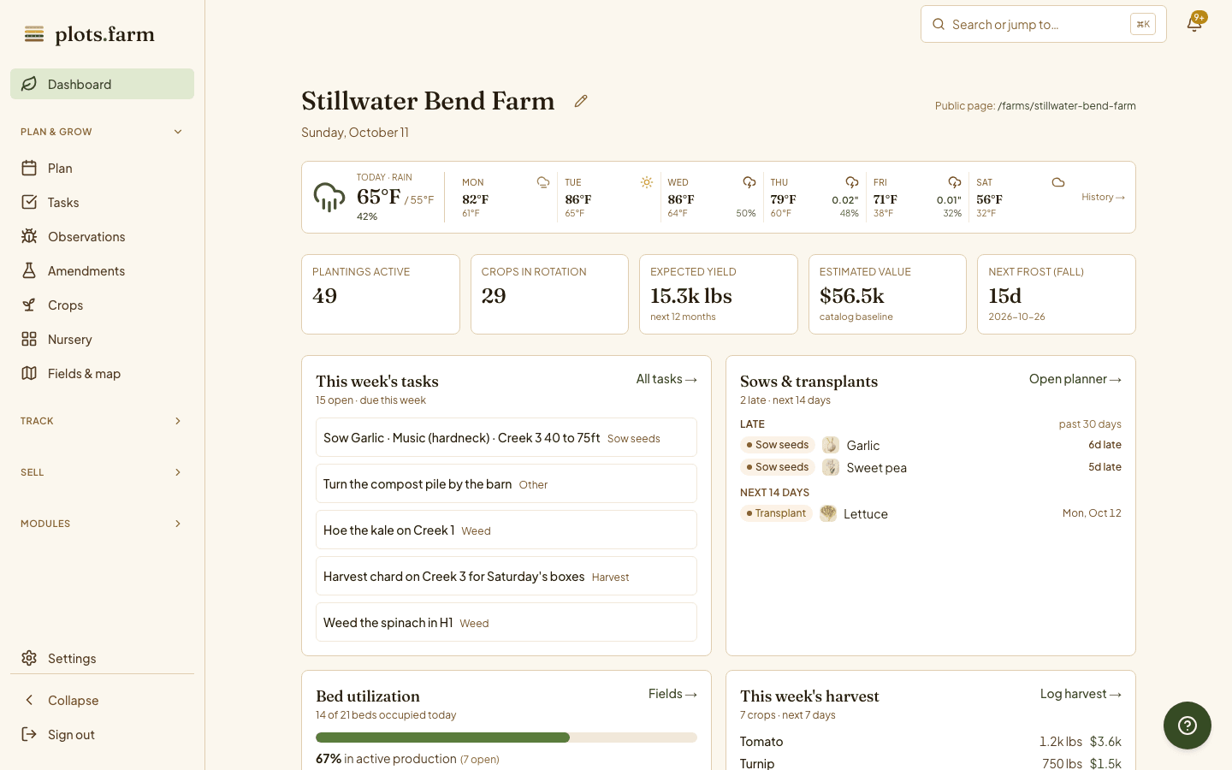Click the Observations bug icon
Screen dimensions: 1232x770
[29, 236]
